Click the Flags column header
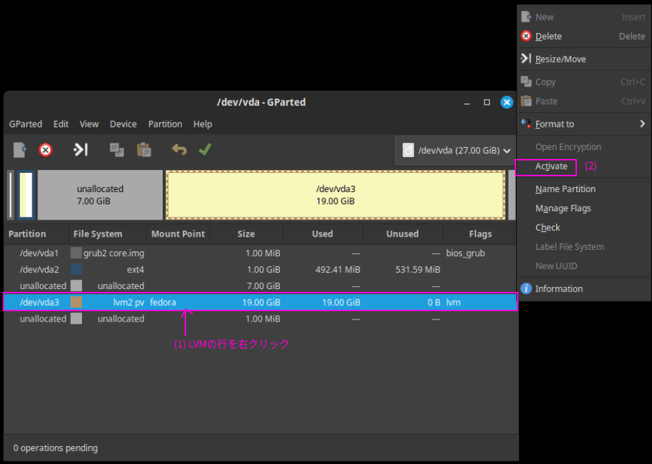652x464 pixels. point(480,234)
